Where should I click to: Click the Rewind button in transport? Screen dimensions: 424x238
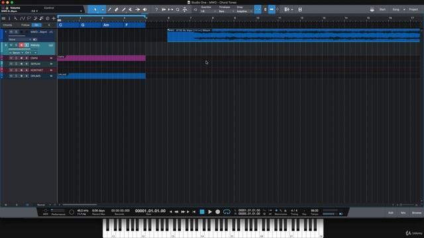[x=177, y=212]
